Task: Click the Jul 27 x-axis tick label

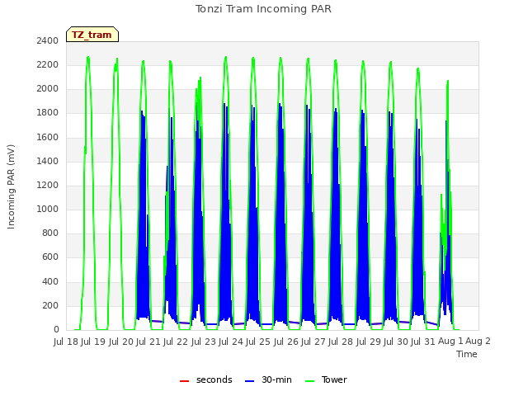Action: 313,342
